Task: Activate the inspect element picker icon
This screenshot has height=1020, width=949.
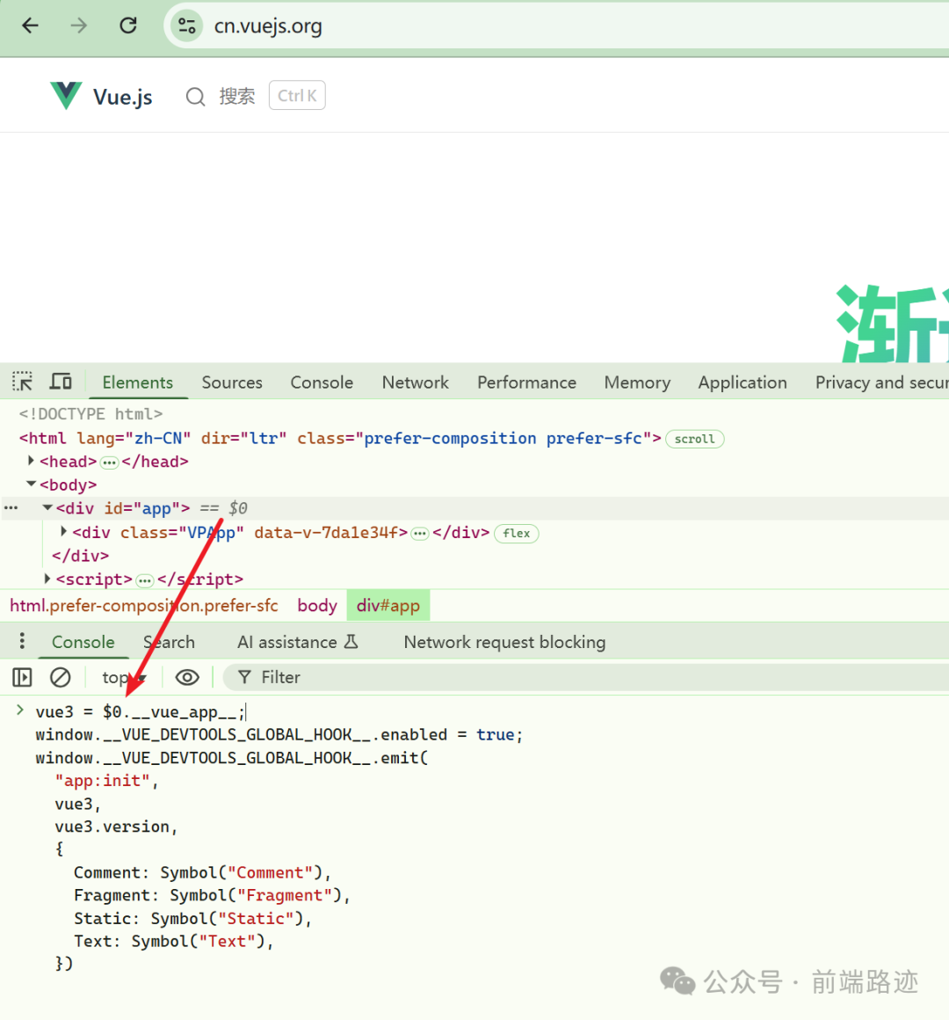Action: tap(22, 382)
